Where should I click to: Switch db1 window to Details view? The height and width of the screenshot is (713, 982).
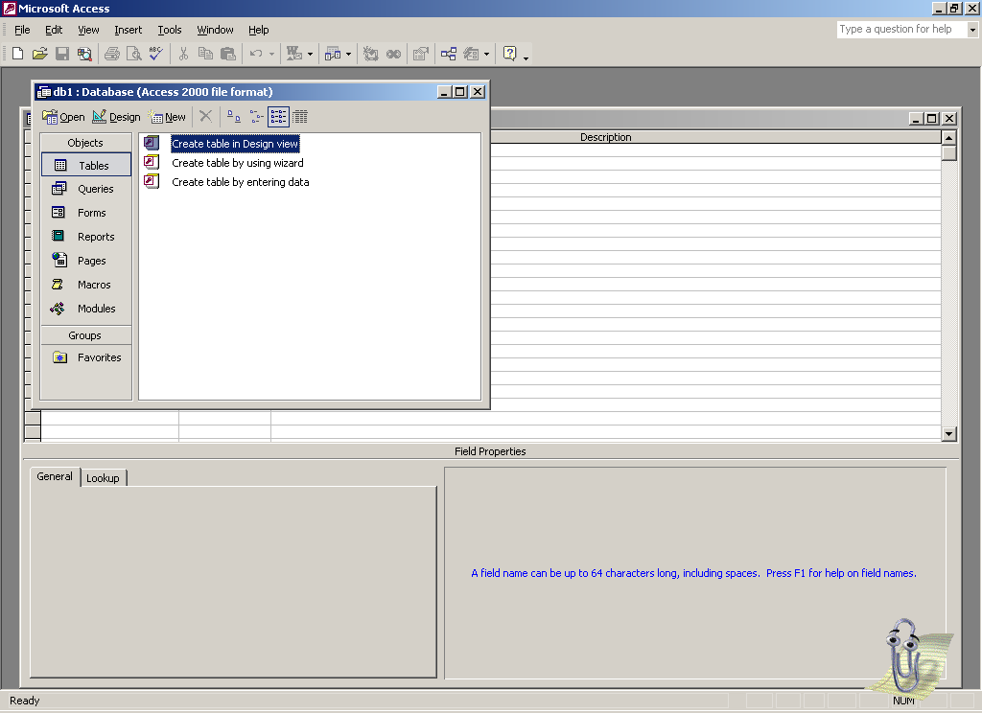[300, 116]
